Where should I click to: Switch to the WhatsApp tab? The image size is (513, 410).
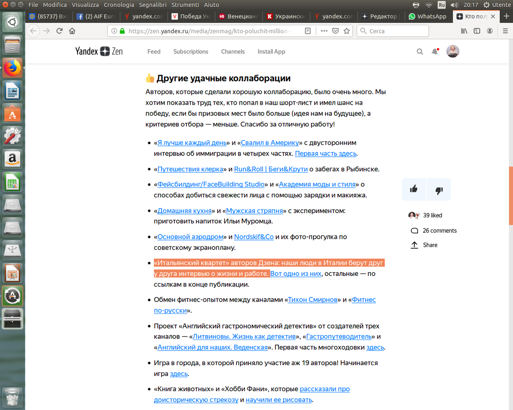427,16
